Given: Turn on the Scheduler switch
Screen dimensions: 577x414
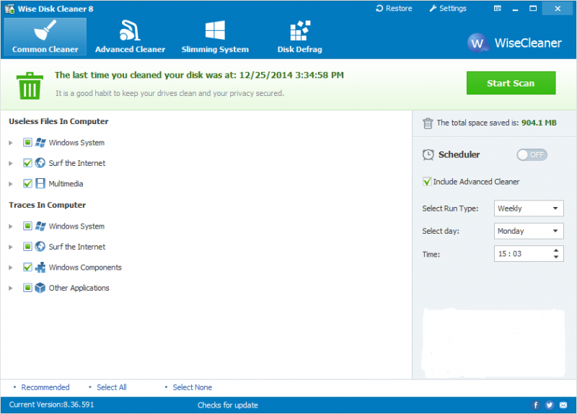Looking at the screenshot, I should coord(532,155).
